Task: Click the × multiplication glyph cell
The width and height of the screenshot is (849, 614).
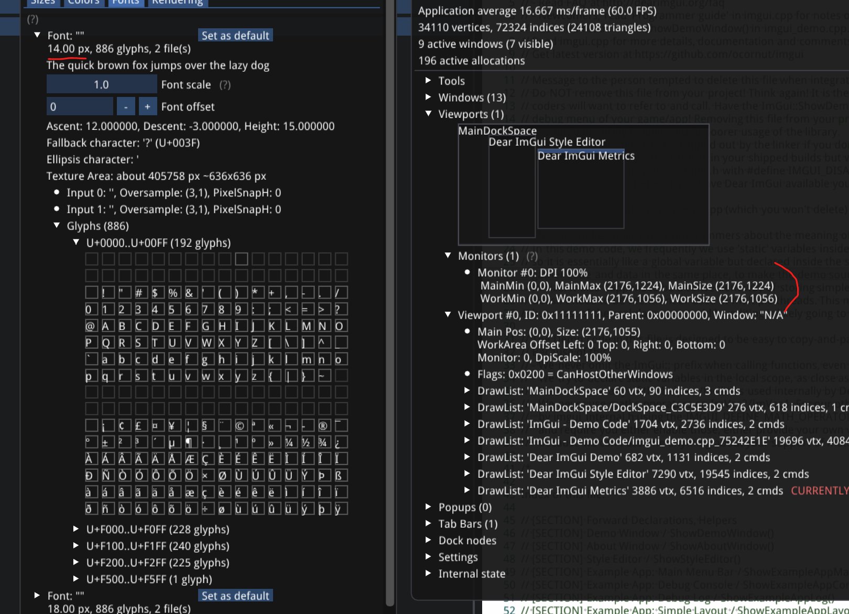Action: click(x=208, y=475)
